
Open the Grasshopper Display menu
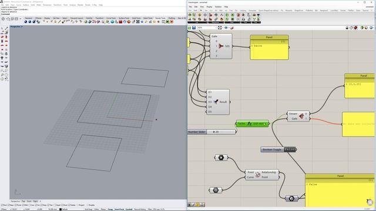[209, 6]
